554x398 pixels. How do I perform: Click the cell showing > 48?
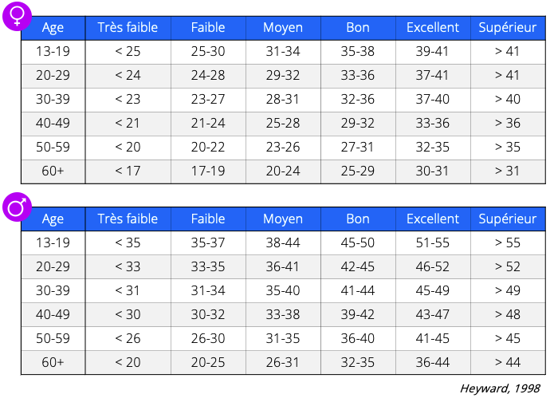(x=508, y=314)
